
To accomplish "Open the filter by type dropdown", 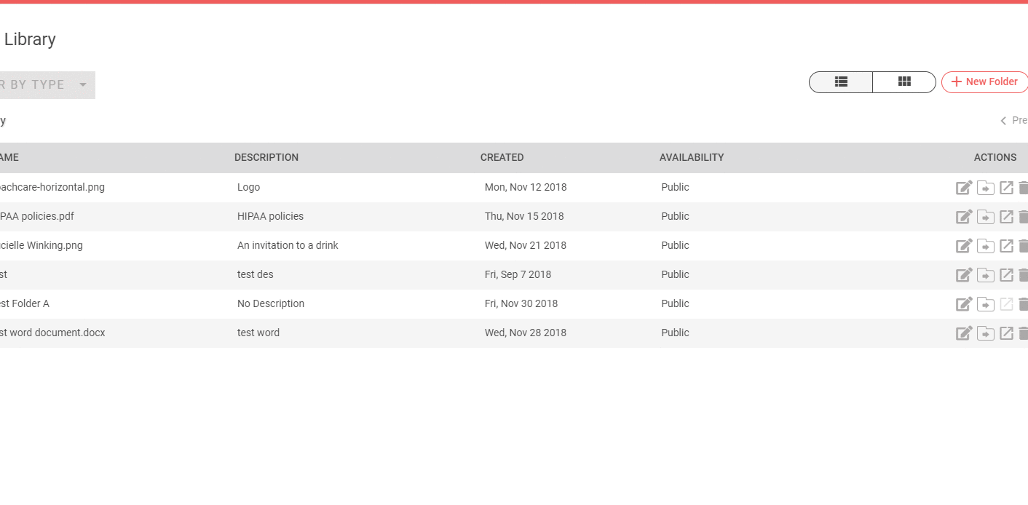I will point(44,85).
